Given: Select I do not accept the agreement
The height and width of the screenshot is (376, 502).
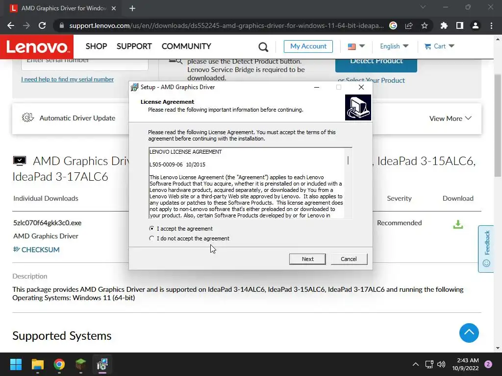Looking at the screenshot, I should [189, 238].
